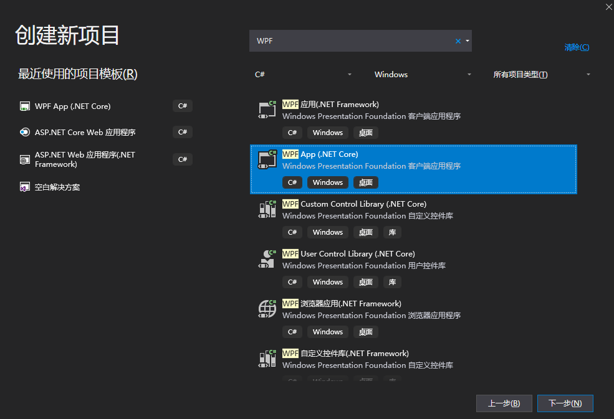Click description 浏览器应用程序 under WPF 浏览器应用
614x419 pixels.
point(434,315)
